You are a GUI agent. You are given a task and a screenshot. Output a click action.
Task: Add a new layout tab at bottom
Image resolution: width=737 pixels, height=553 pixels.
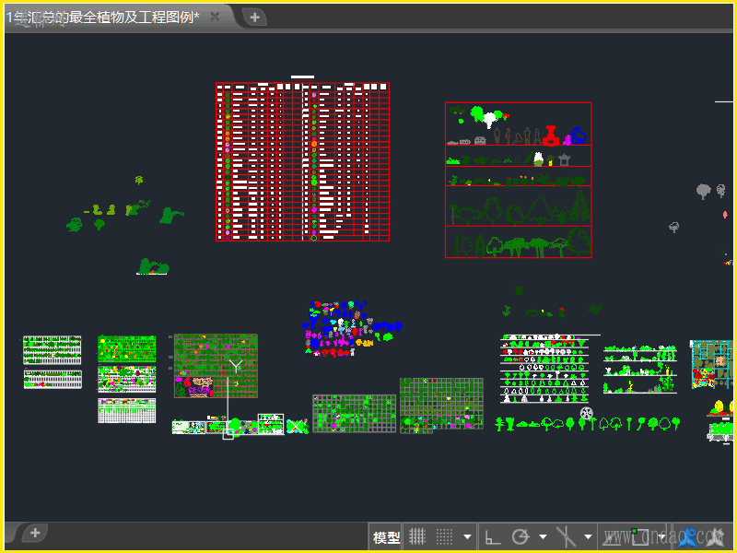tap(35, 533)
